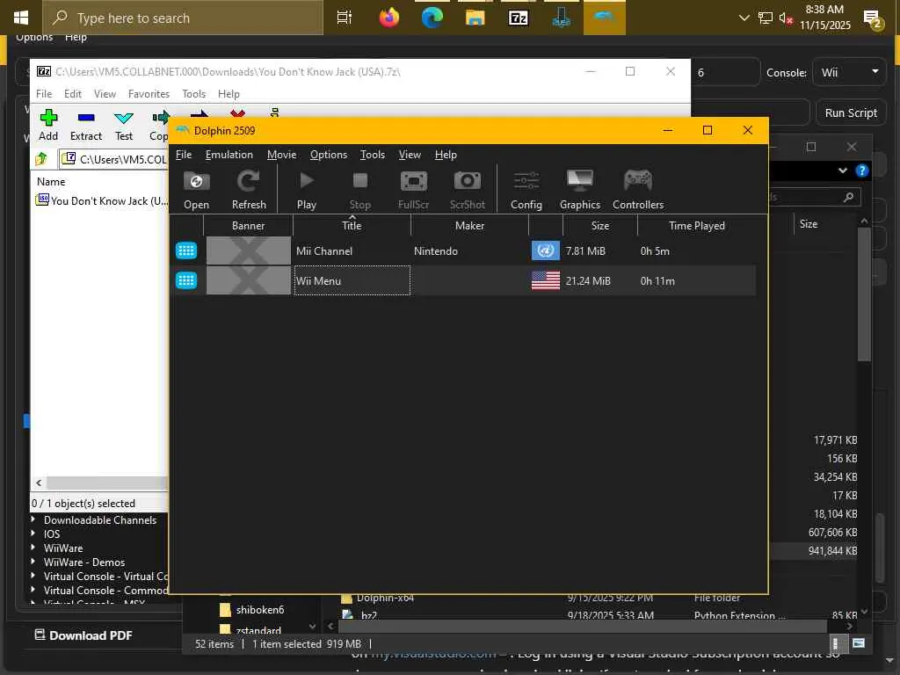
Task: Click 7-Zip Test toolbar icon
Action: (124, 125)
